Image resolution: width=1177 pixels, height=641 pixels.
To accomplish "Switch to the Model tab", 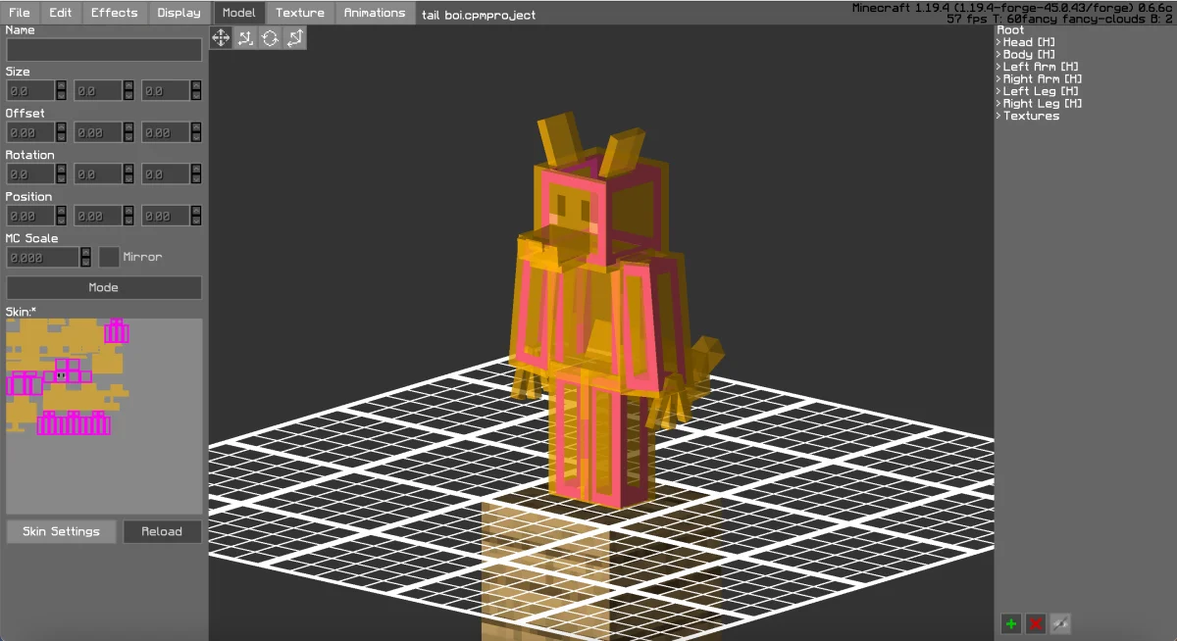I will [239, 13].
